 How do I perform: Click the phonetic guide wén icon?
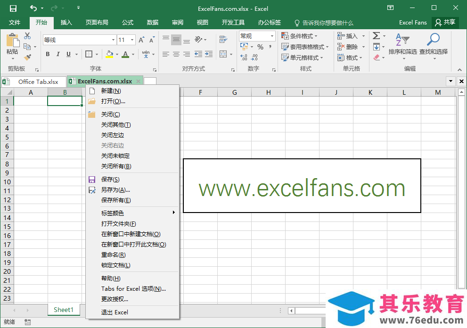click(146, 54)
